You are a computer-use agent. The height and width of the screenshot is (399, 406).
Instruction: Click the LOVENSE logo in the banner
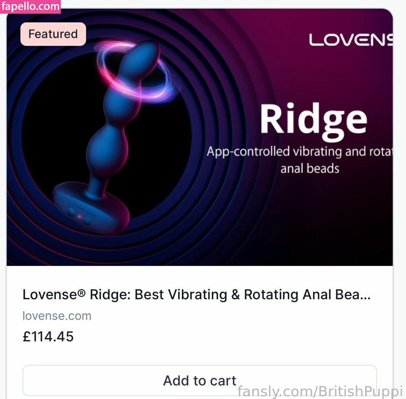point(351,40)
